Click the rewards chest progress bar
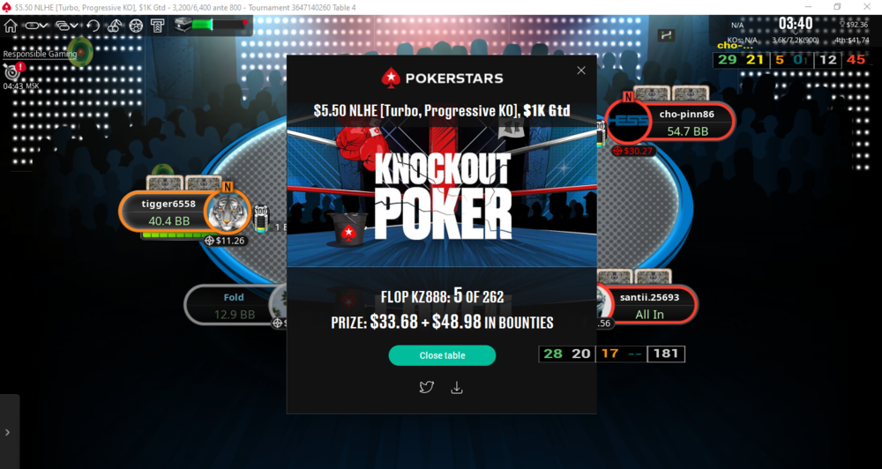Viewport: 882px width, 469px height. 212,25
